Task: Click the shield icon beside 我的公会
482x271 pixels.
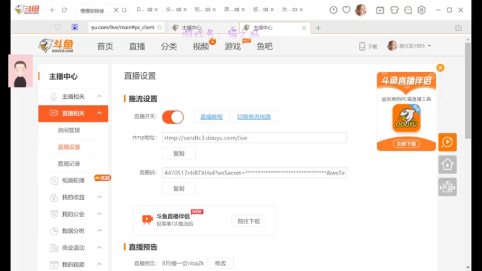Action: 54,214
